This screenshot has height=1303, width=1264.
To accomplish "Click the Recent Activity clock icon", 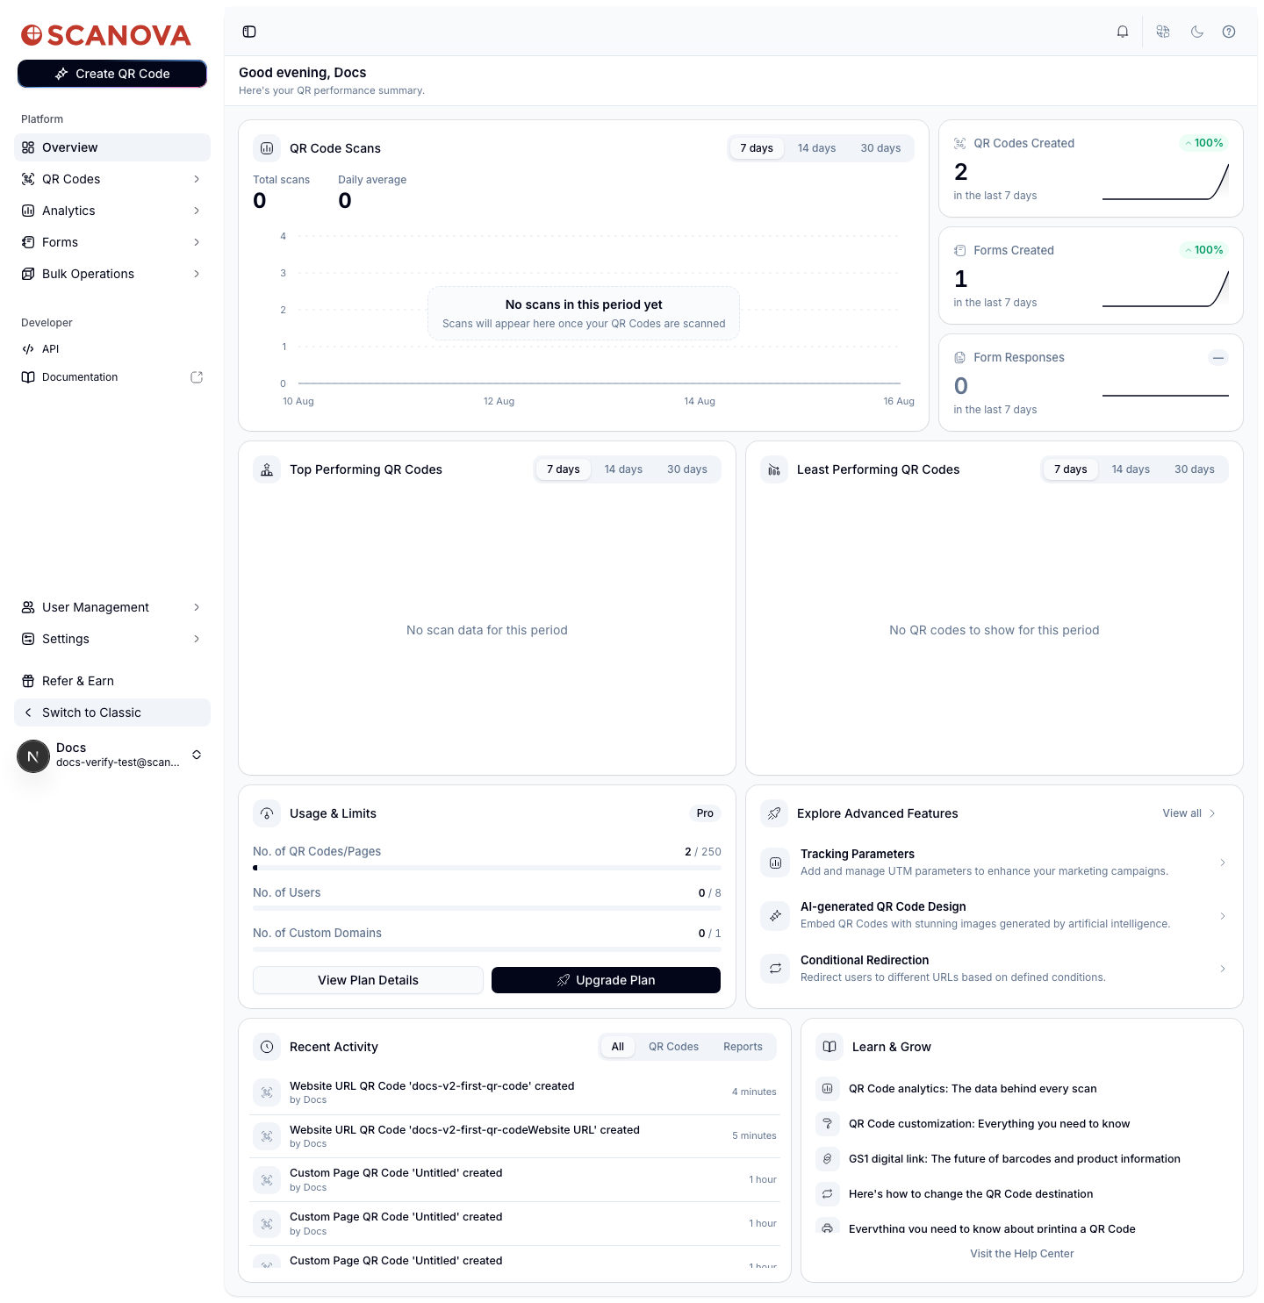I will pyautogui.click(x=267, y=1047).
